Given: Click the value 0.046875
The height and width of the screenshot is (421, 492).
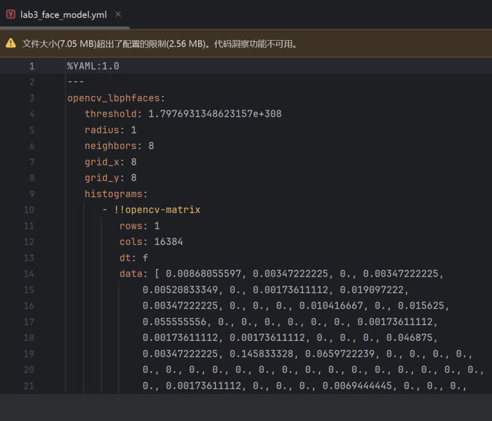Looking at the screenshot, I should (x=409, y=338).
